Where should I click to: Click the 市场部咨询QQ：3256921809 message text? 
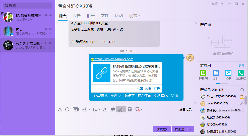click(94, 42)
